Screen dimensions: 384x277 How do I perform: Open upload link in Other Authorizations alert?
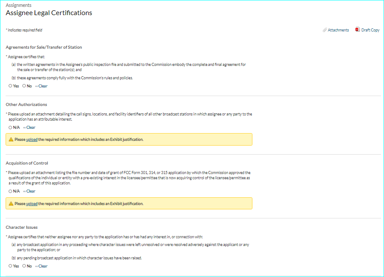pyautogui.click(x=32, y=140)
